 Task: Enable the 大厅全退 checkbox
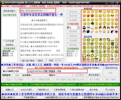point(4,41)
